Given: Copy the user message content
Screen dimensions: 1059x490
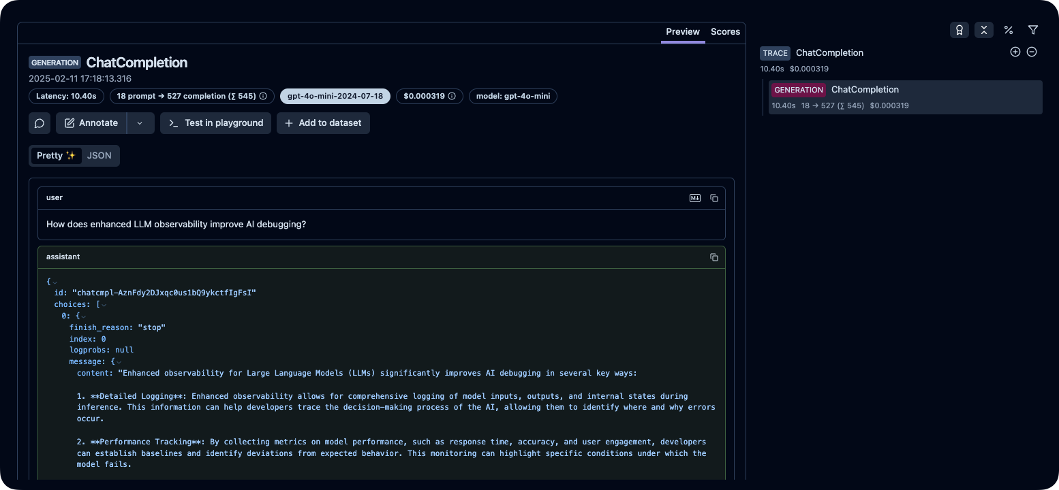Looking at the screenshot, I should (x=714, y=198).
